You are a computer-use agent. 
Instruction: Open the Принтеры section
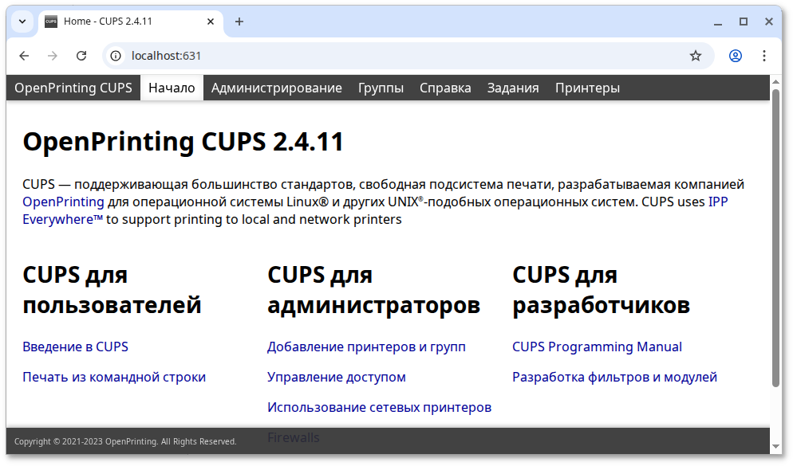point(587,88)
